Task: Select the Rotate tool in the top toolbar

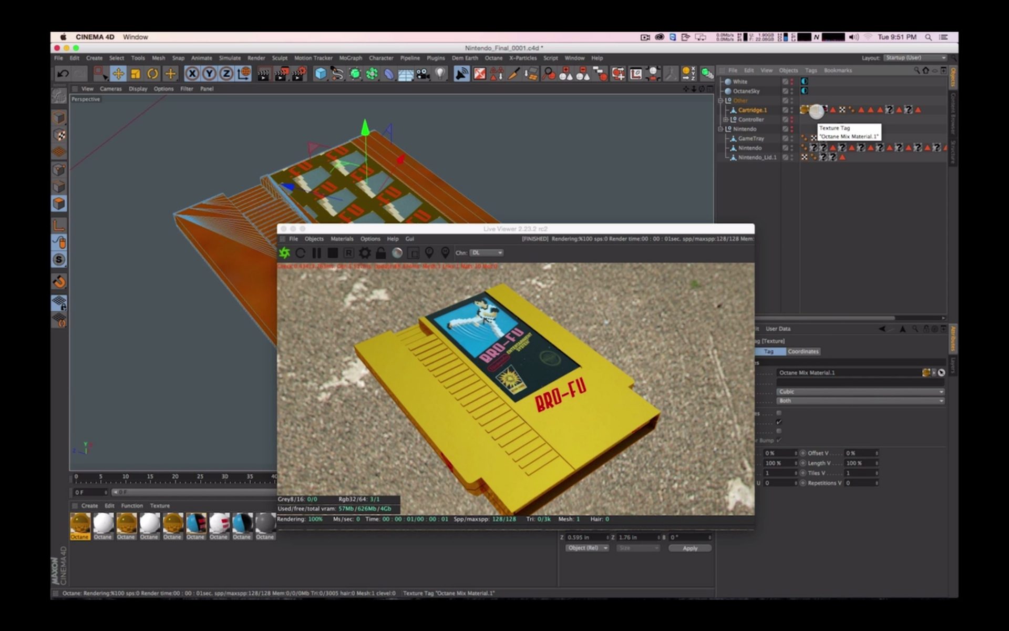Action: click(152, 74)
